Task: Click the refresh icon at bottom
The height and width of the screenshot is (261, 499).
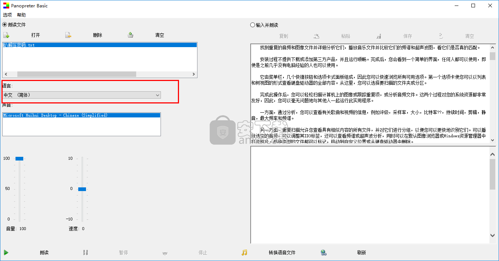Action: [x=324, y=253]
